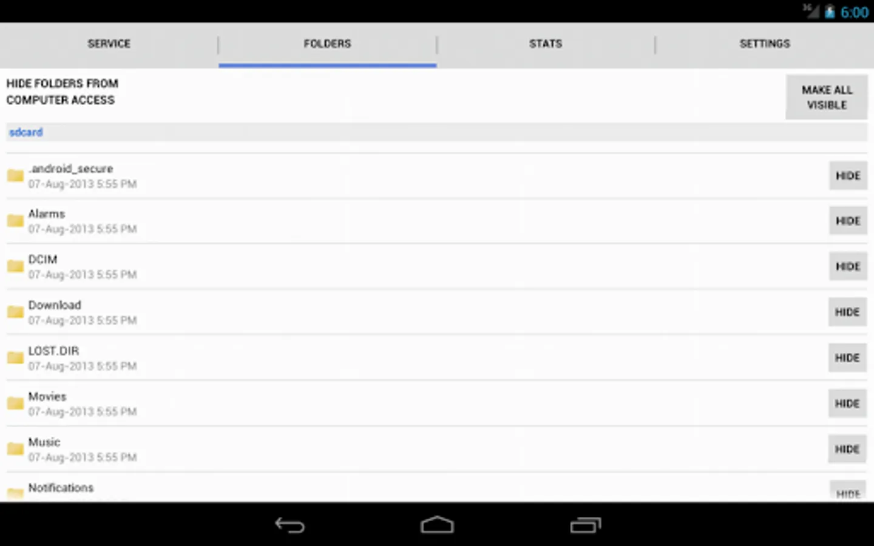The image size is (874, 546).
Task: Switch to the Stats tab
Action: (546, 44)
